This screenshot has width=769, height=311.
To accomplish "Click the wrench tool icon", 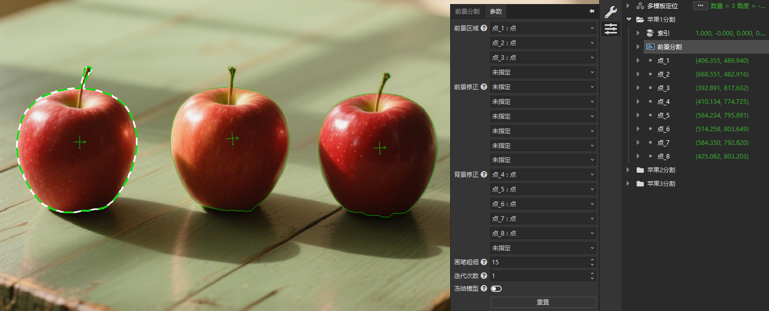I will click(611, 12).
